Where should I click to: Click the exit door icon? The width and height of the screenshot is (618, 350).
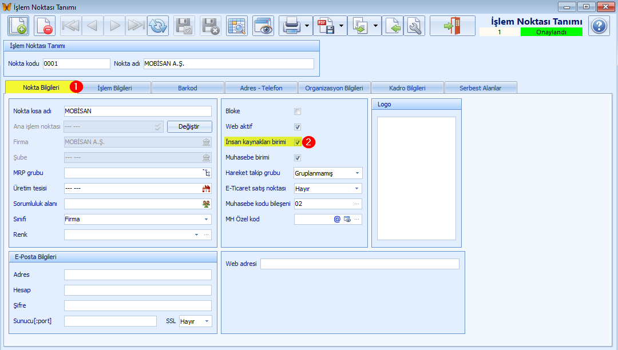[x=452, y=26]
